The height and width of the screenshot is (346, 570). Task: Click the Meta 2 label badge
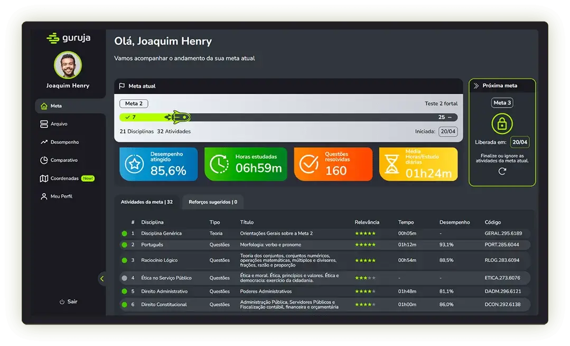(x=134, y=103)
